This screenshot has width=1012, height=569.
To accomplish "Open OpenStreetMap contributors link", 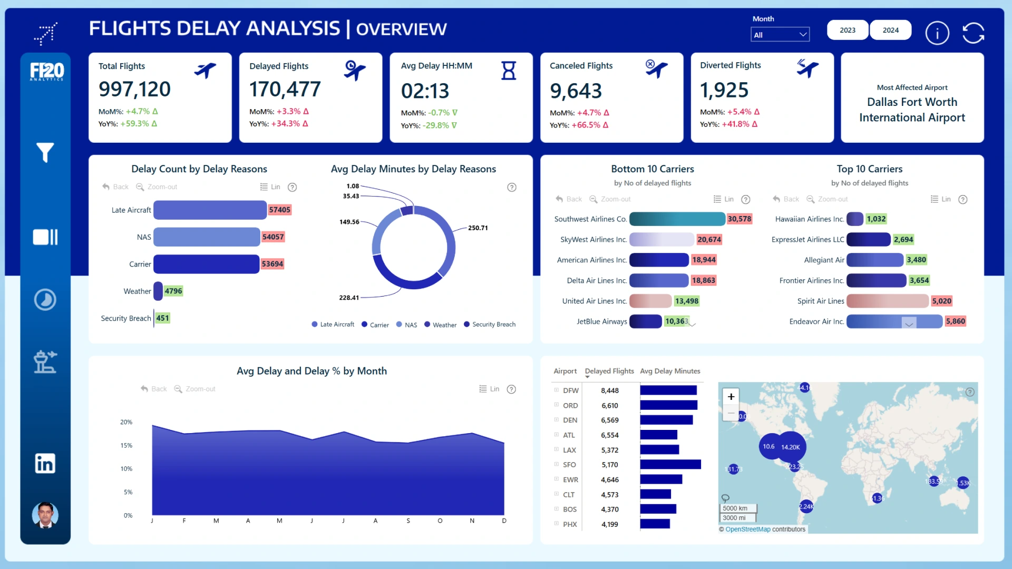I will (x=747, y=529).
